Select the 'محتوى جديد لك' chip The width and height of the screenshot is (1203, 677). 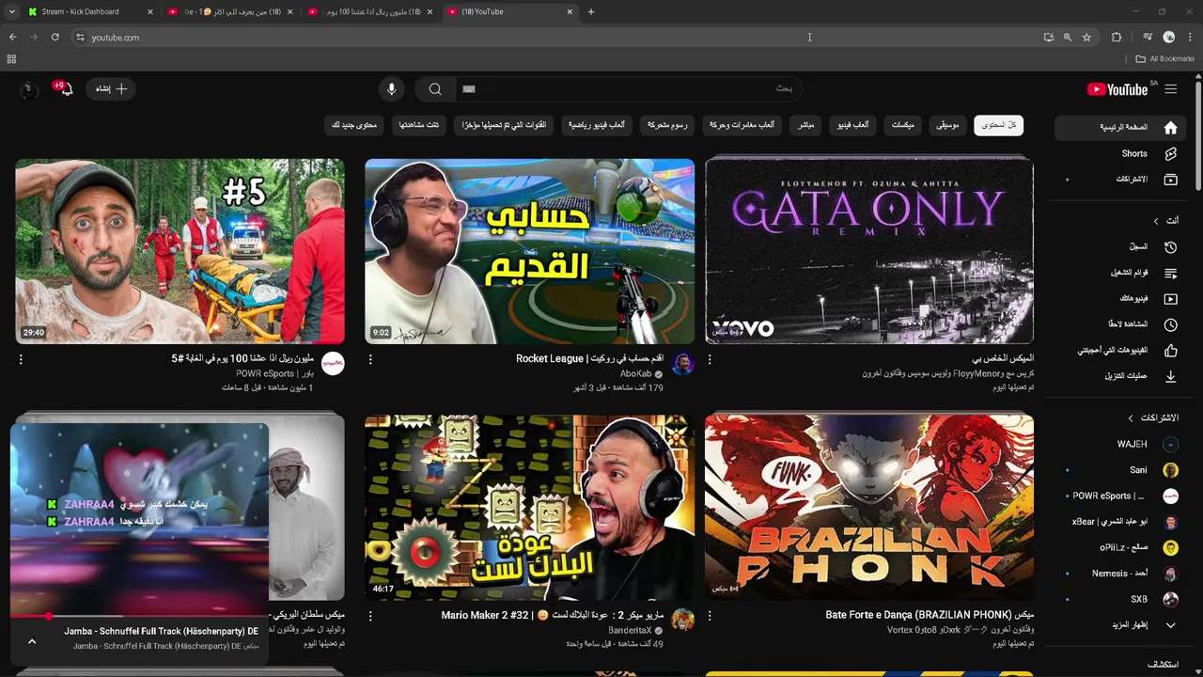[354, 125]
